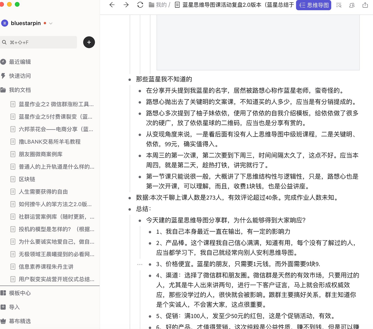Open document 朋友圈微商案例库

40,154
